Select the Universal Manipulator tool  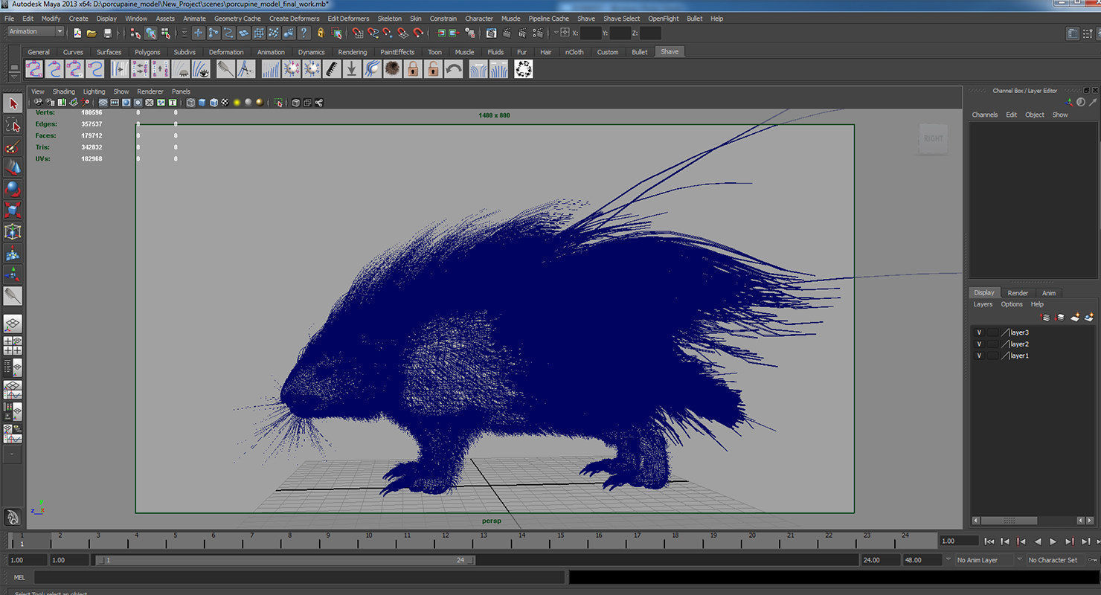click(13, 232)
